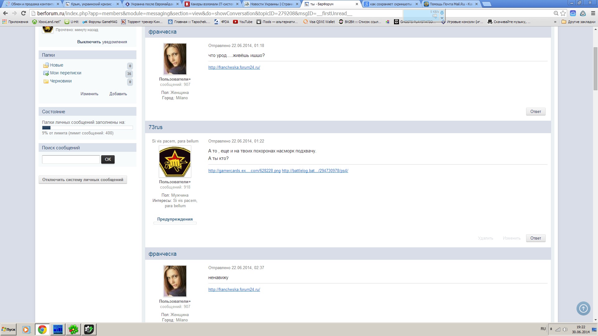Click the scroll-to-top arrow circle icon
This screenshot has width=598, height=336.
coord(583,309)
